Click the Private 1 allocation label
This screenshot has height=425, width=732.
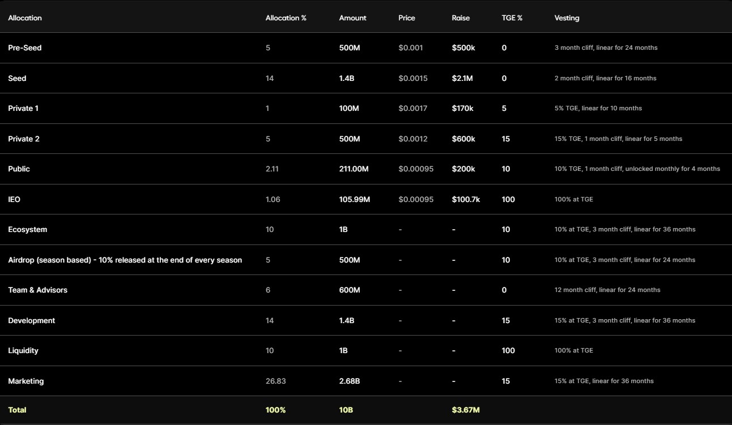[x=24, y=108]
